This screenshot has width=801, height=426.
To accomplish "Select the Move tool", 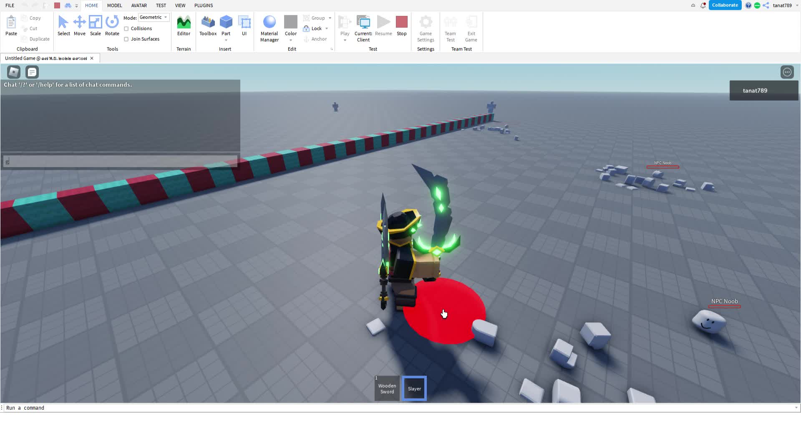I will (79, 25).
